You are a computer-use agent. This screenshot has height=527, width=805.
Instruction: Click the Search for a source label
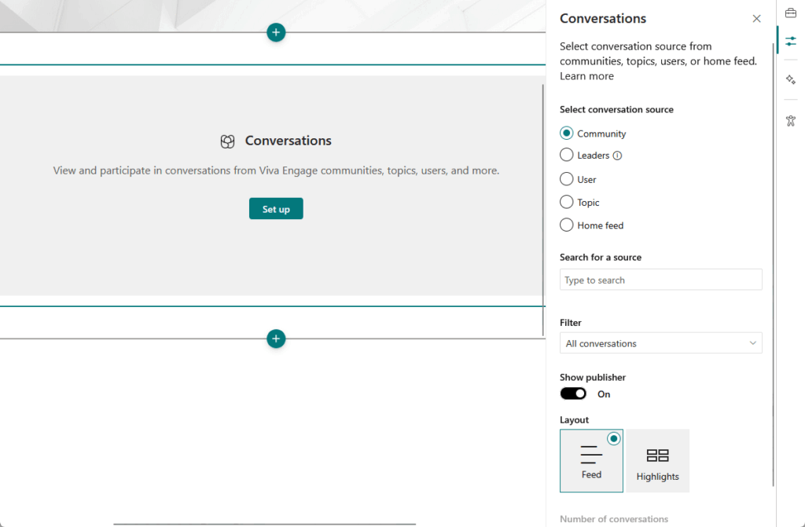(600, 257)
